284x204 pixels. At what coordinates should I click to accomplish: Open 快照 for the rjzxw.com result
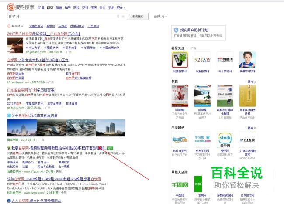(x=64, y=193)
